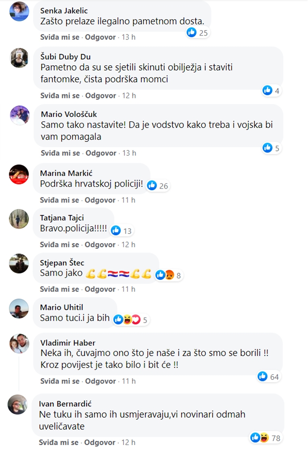Open Senka Jakelic's profile picture
Viewport: 308px width, 450px height.
pyautogui.click(x=19, y=11)
